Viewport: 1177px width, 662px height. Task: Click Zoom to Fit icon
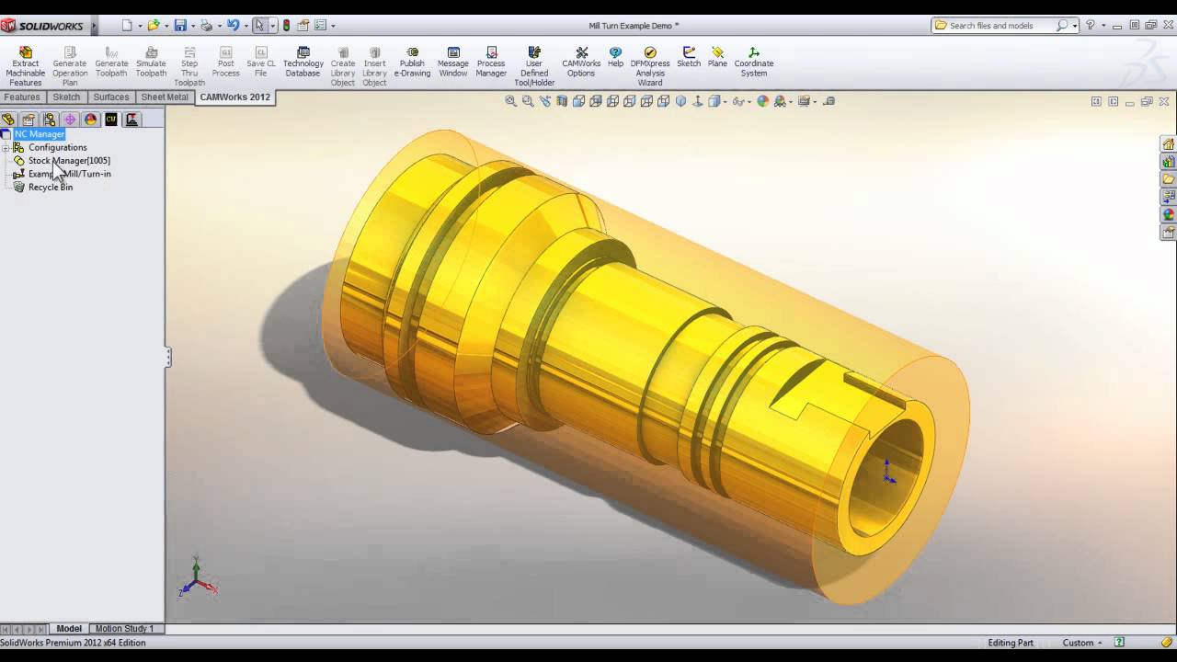click(x=511, y=101)
